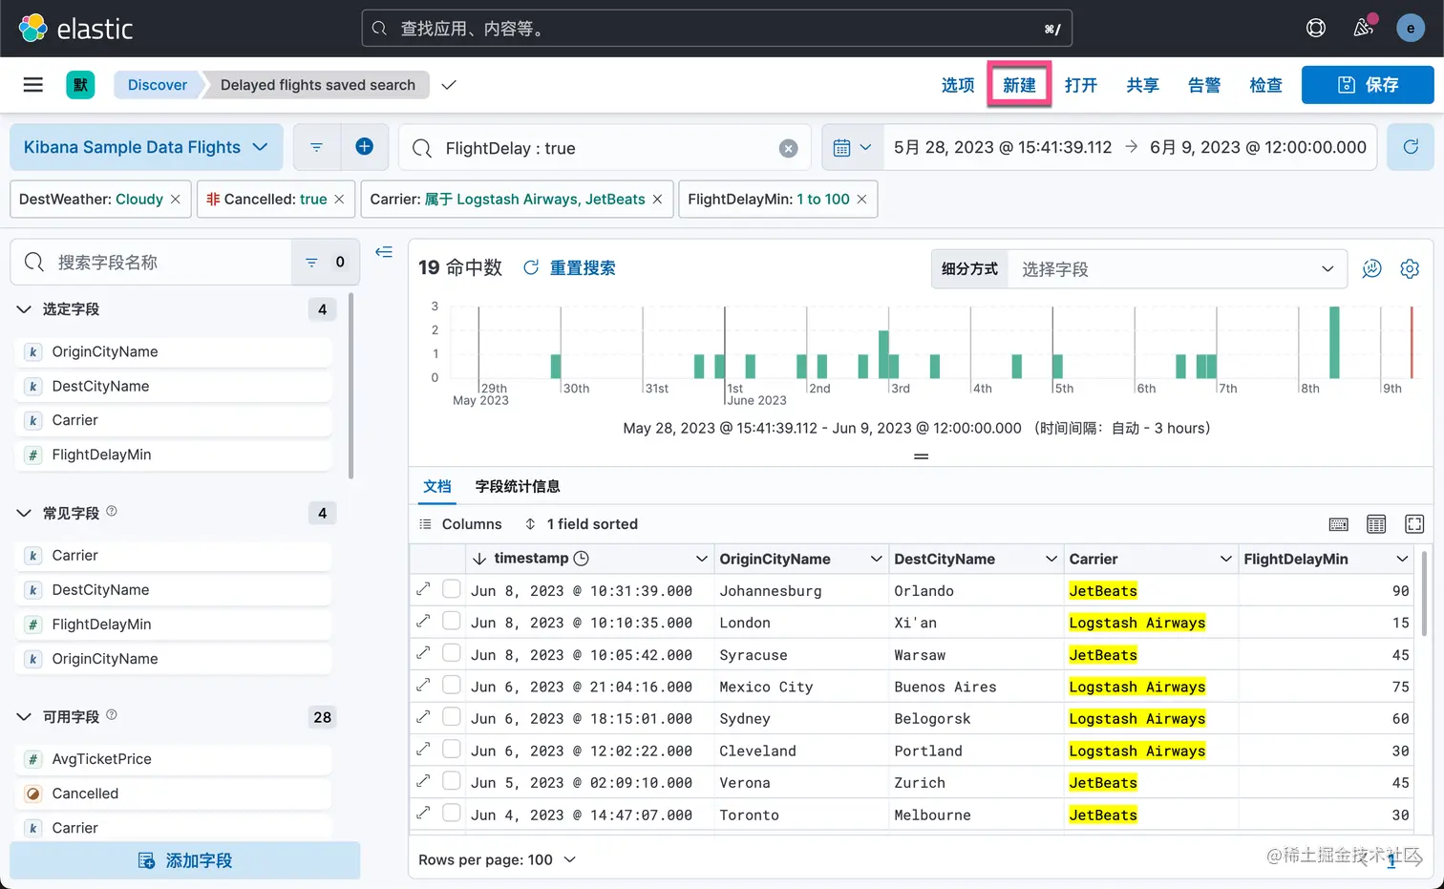The height and width of the screenshot is (889, 1444).
Task: Open the chart edit visualization icon
Action: 1371,269
